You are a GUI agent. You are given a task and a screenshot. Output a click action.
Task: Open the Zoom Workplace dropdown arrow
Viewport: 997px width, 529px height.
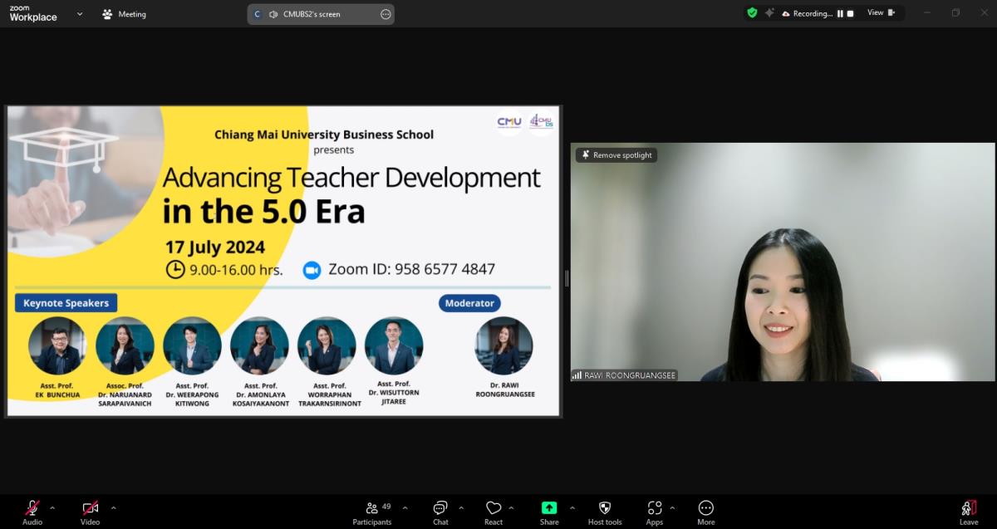80,14
